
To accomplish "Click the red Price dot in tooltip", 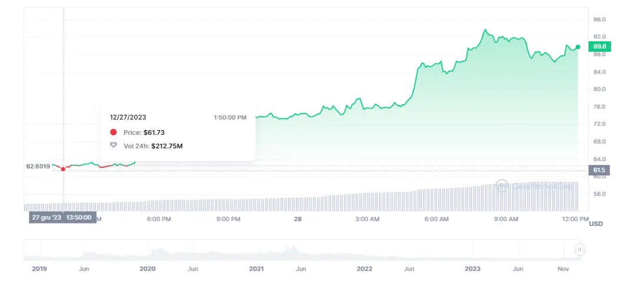I will pyautogui.click(x=114, y=132).
